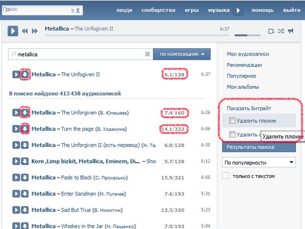Play The Unforgiven (В. Юнашева)
Screen dimensions: 305x229
tap(16, 113)
